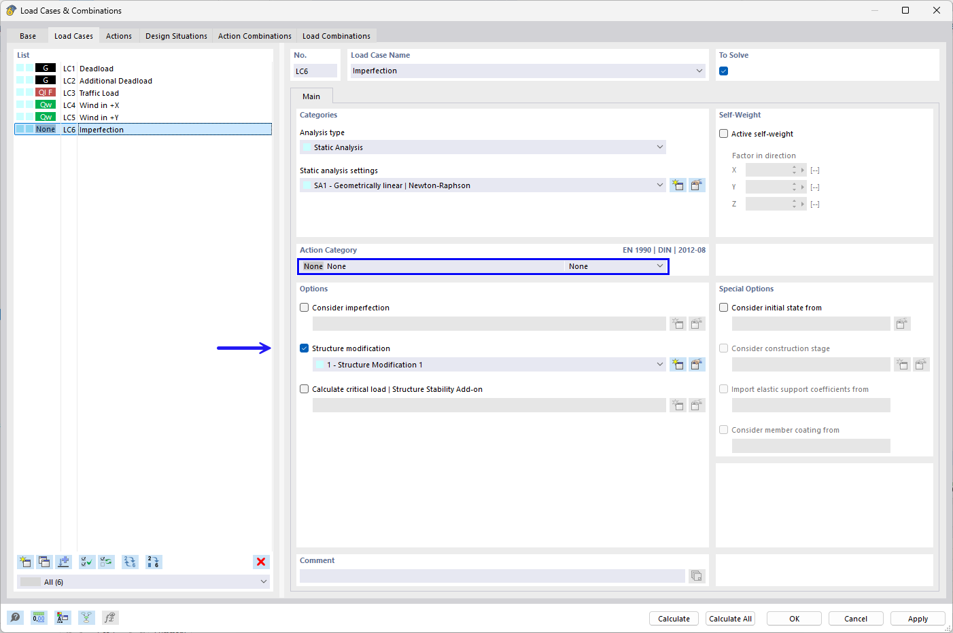Uncheck the To Solve checkbox
953x633 pixels.
(x=724, y=71)
